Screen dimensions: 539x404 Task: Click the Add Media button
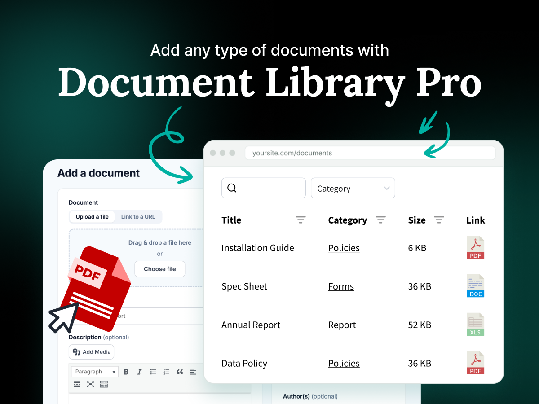(92, 352)
